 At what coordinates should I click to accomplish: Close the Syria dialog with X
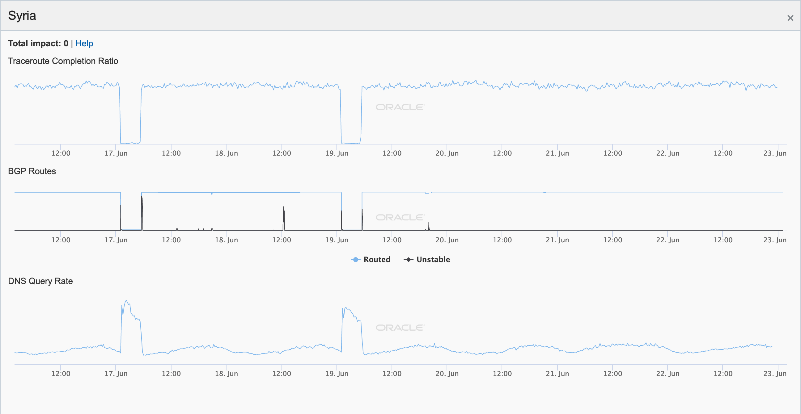click(790, 18)
